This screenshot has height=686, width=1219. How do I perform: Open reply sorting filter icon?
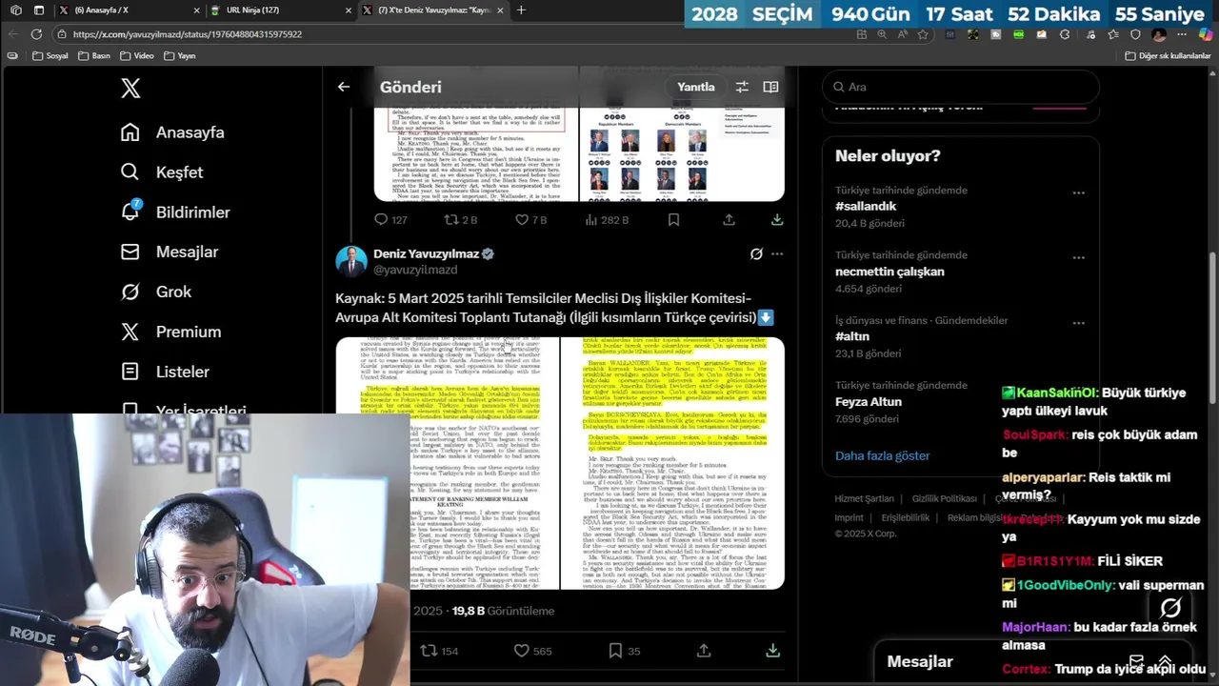pos(742,87)
